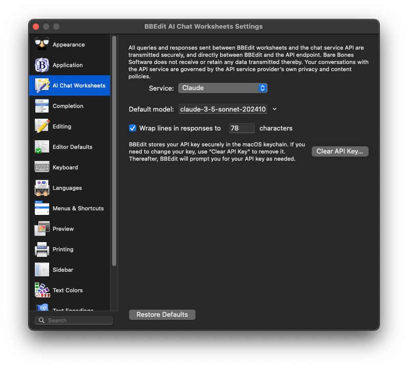Click the sidebar list scrollbar

[x=114, y=151]
